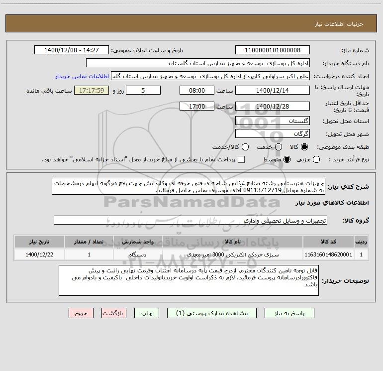Click the remaining time field 17:17:59

click(x=92, y=90)
